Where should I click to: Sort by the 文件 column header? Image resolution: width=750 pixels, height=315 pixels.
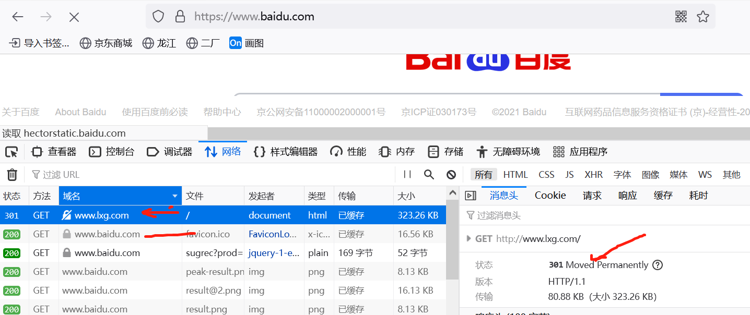click(213, 196)
